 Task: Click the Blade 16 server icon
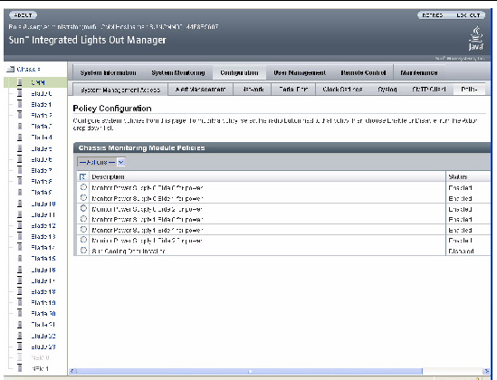coord(20,270)
